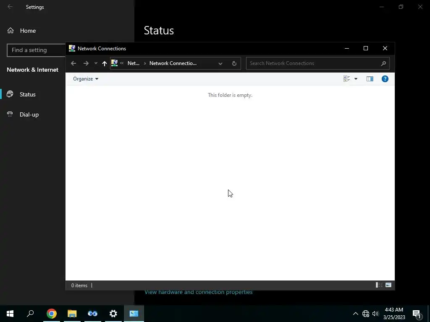
Task: Open the Windows Start menu
Action: 10,314
